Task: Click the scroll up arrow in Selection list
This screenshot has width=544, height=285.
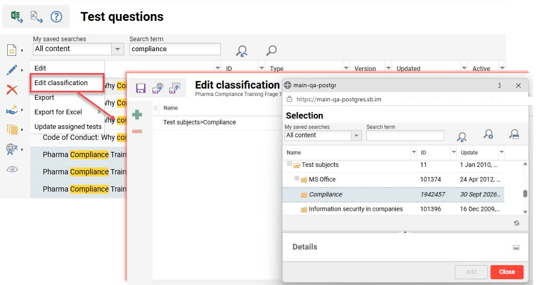Action: click(x=525, y=164)
